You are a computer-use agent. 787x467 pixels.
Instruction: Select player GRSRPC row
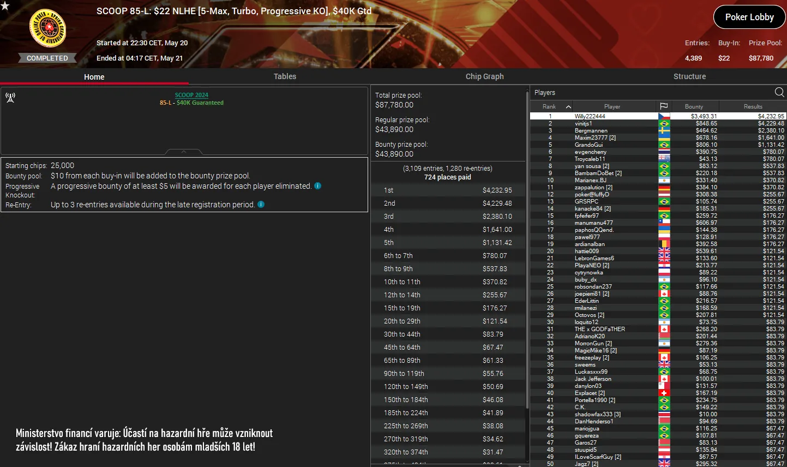(x=658, y=201)
